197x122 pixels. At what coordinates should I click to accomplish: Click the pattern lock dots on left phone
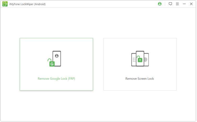pyautogui.click(x=135, y=60)
